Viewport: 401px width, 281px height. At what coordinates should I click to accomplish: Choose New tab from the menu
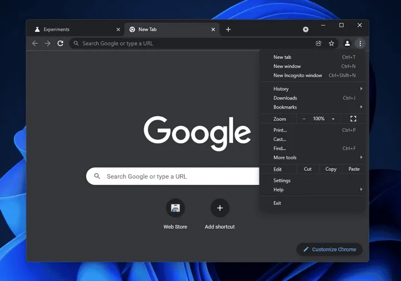click(x=313, y=57)
